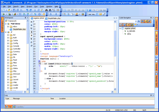Click the Redo arrow toolbar icon
The height and width of the screenshot is (112, 159).
point(31,10)
